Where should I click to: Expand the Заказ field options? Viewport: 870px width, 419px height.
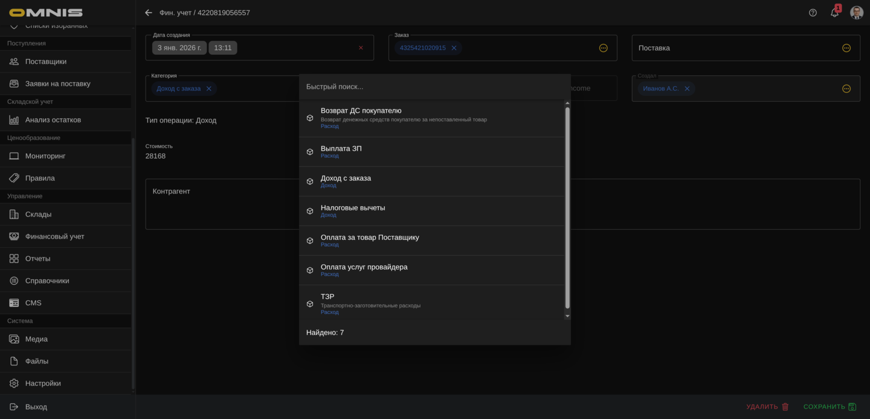tap(603, 48)
